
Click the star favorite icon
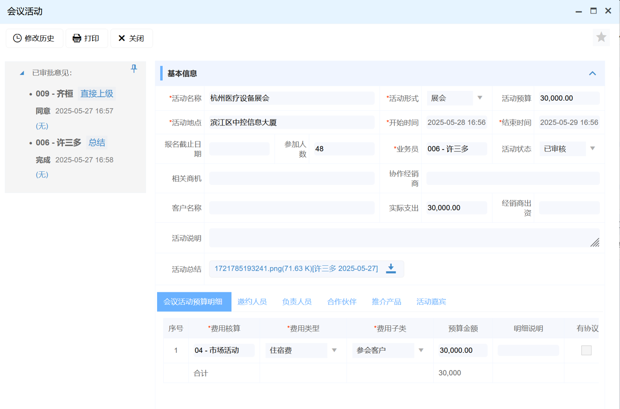tap(601, 37)
